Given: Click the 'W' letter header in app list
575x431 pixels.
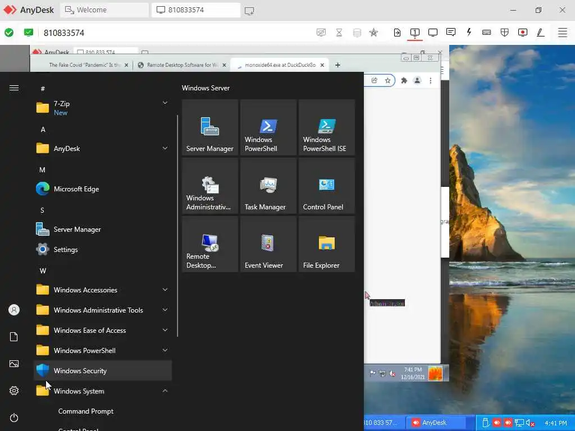Looking at the screenshot, I should pos(43,271).
